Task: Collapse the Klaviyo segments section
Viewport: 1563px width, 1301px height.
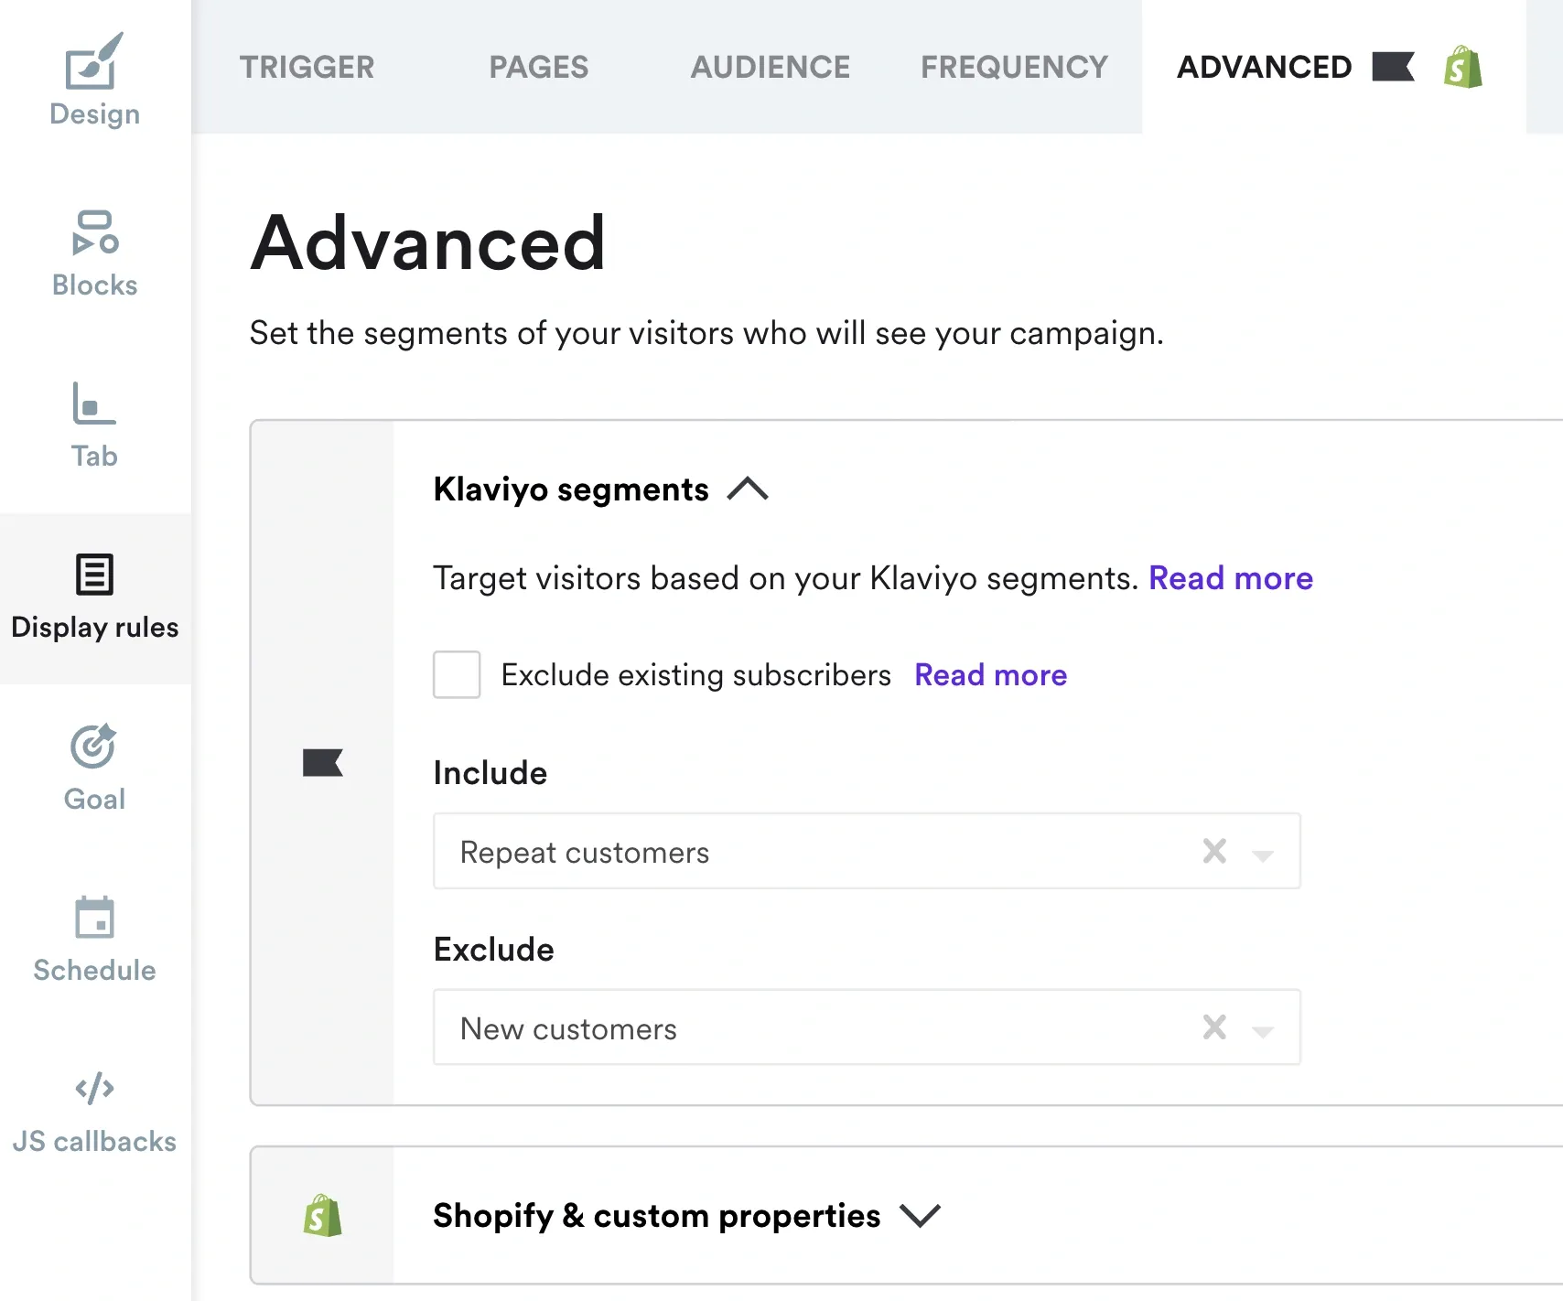Action: click(748, 489)
